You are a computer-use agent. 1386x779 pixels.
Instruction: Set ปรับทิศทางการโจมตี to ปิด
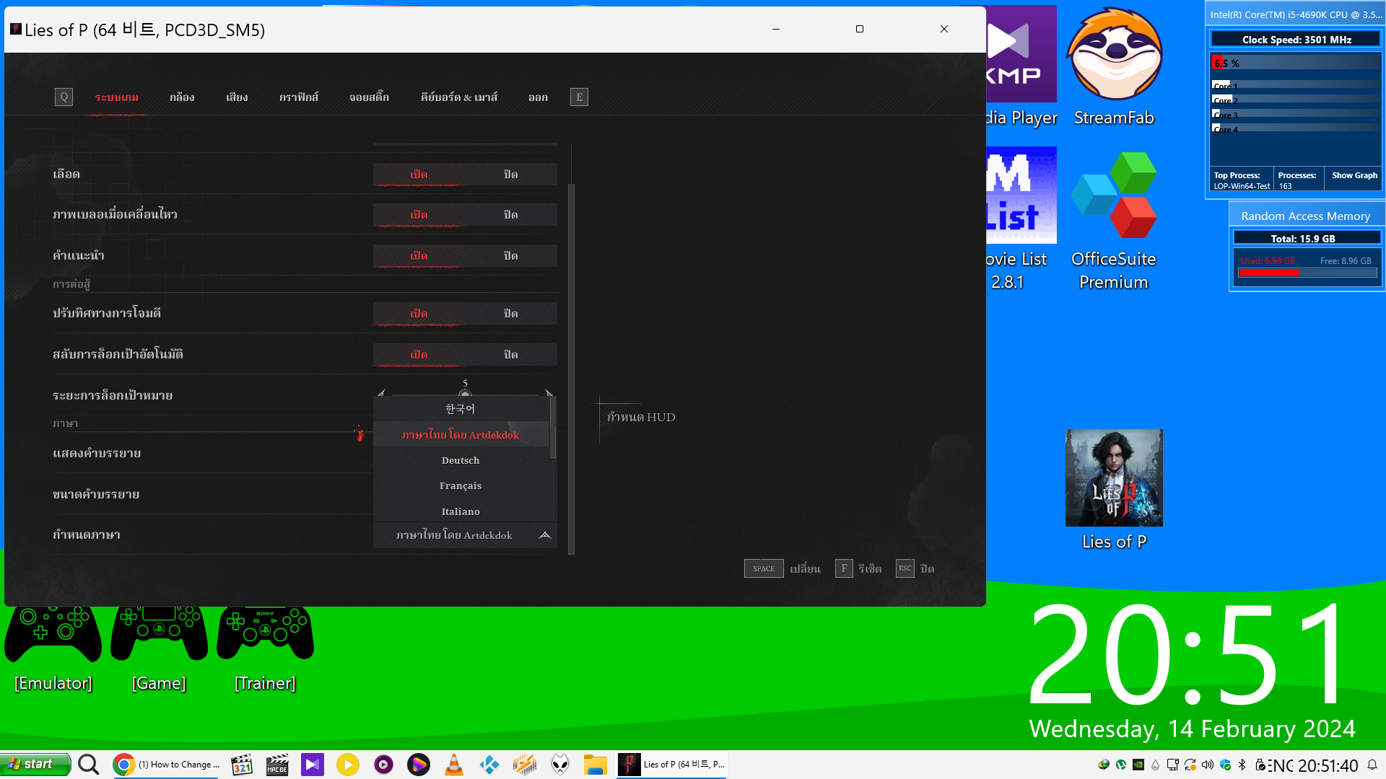click(x=511, y=314)
